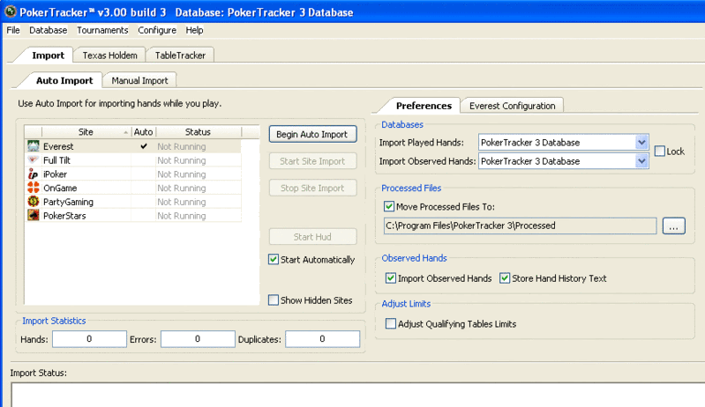This screenshot has width=705, height=407.
Task: Select the Preferences tab
Action: pyautogui.click(x=424, y=106)
